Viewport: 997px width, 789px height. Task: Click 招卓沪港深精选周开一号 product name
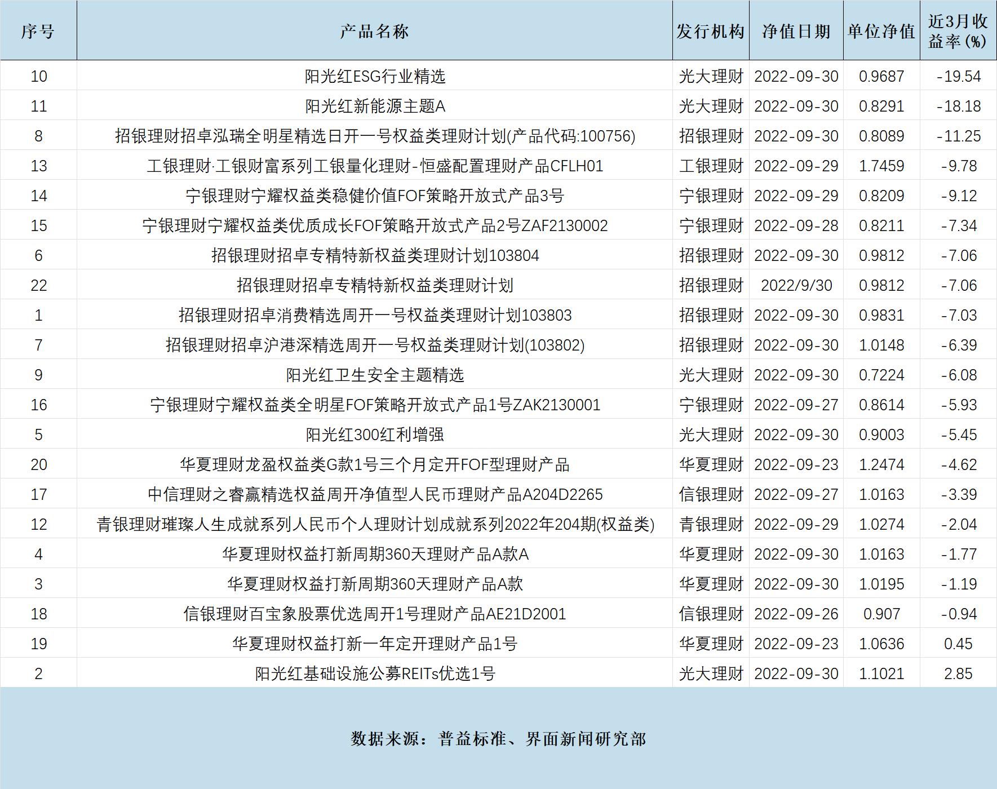pos(375,345)
